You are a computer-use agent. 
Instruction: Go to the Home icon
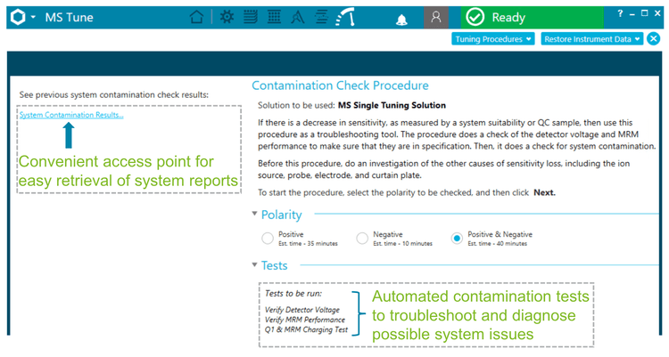click(x=197, y=18)
